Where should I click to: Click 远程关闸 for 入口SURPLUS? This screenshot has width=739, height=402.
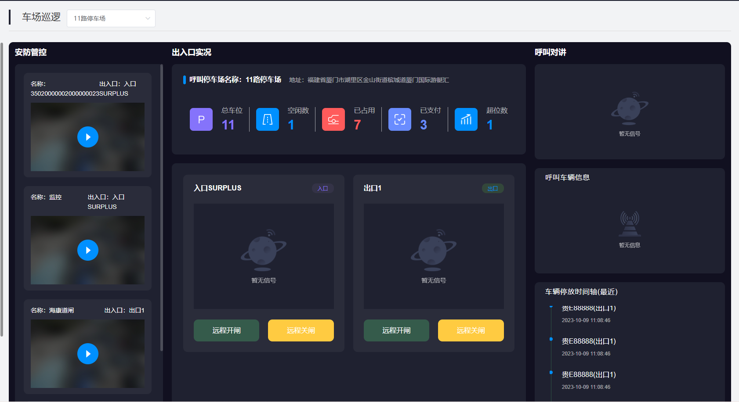pyautogui.click(x=301, y=330)
